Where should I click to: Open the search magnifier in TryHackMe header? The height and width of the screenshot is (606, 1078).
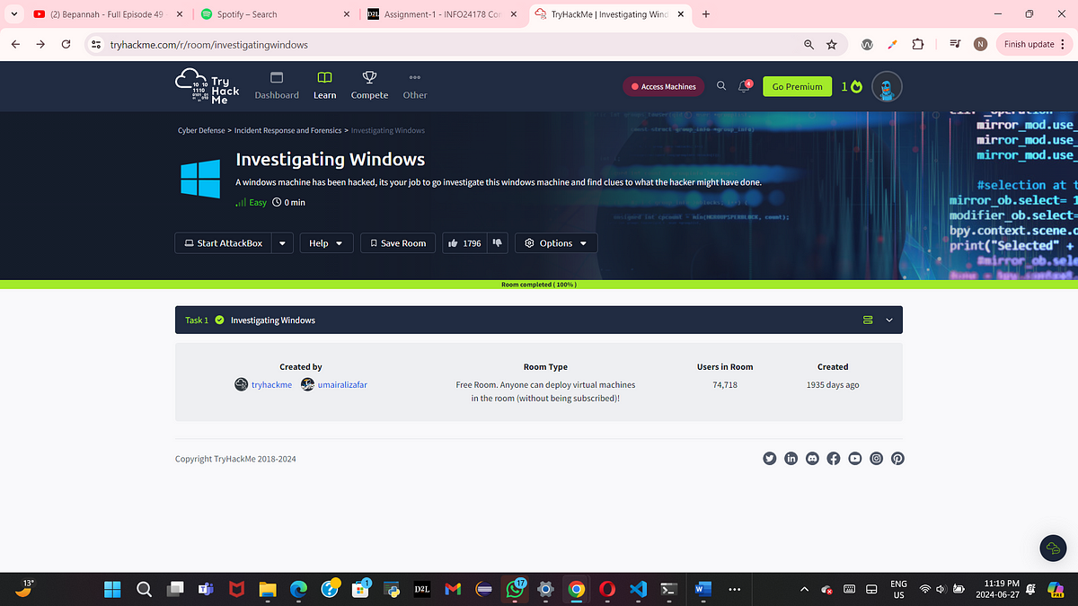pyautogui.click(x=721, y=86)
